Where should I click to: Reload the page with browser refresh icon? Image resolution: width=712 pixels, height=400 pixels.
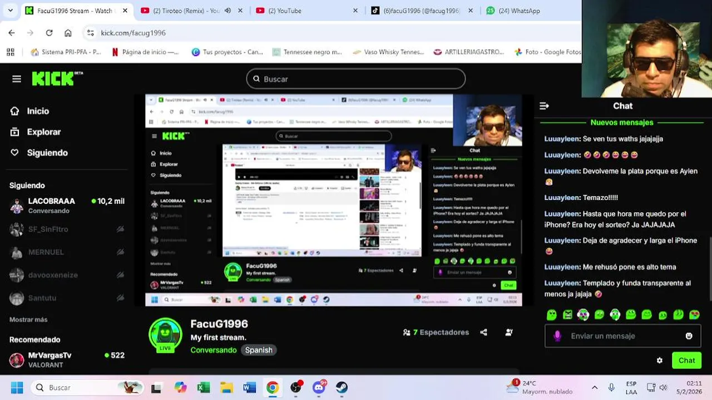49,33
